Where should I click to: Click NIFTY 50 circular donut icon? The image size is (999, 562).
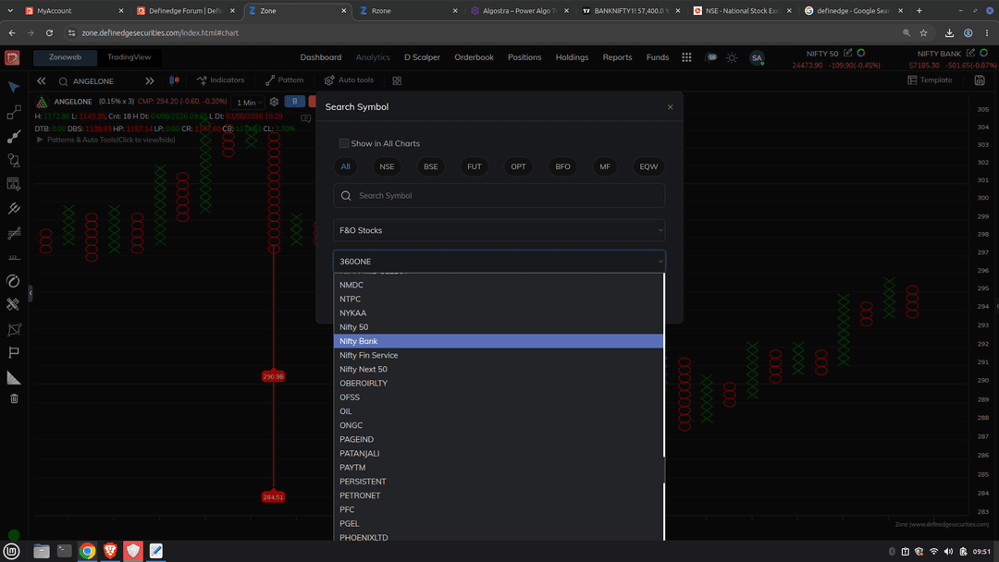click(861, 53)
